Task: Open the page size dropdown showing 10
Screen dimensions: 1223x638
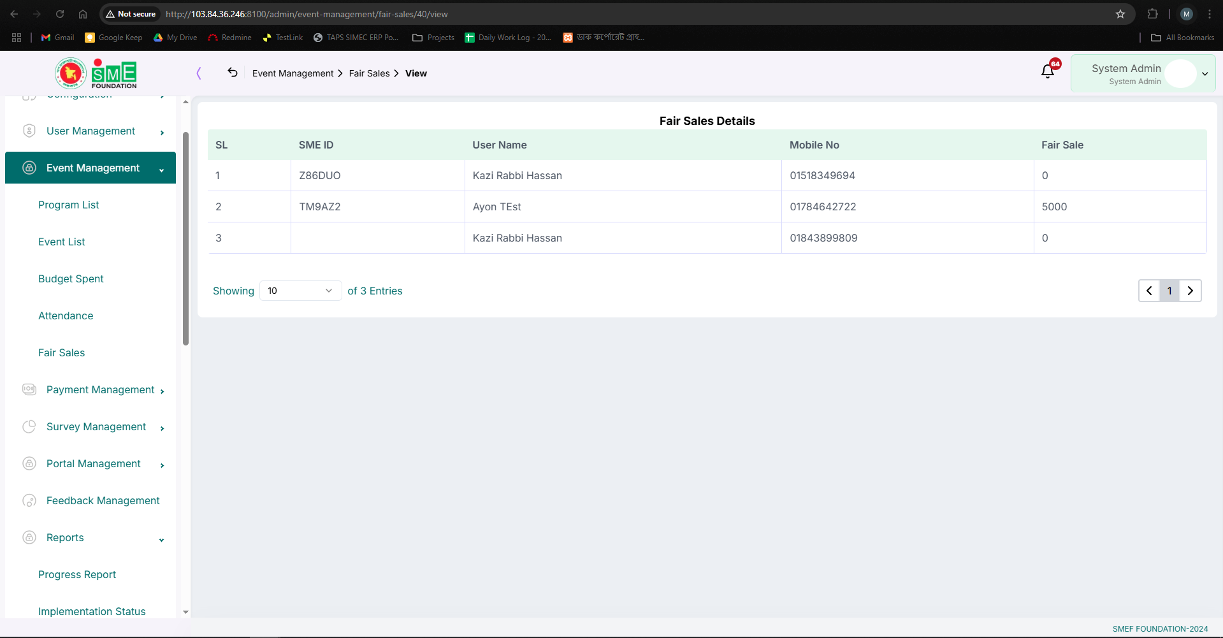Action: point(300,291)
